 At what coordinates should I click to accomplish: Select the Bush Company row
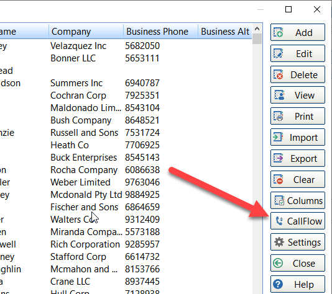click(x=126, y=120)
